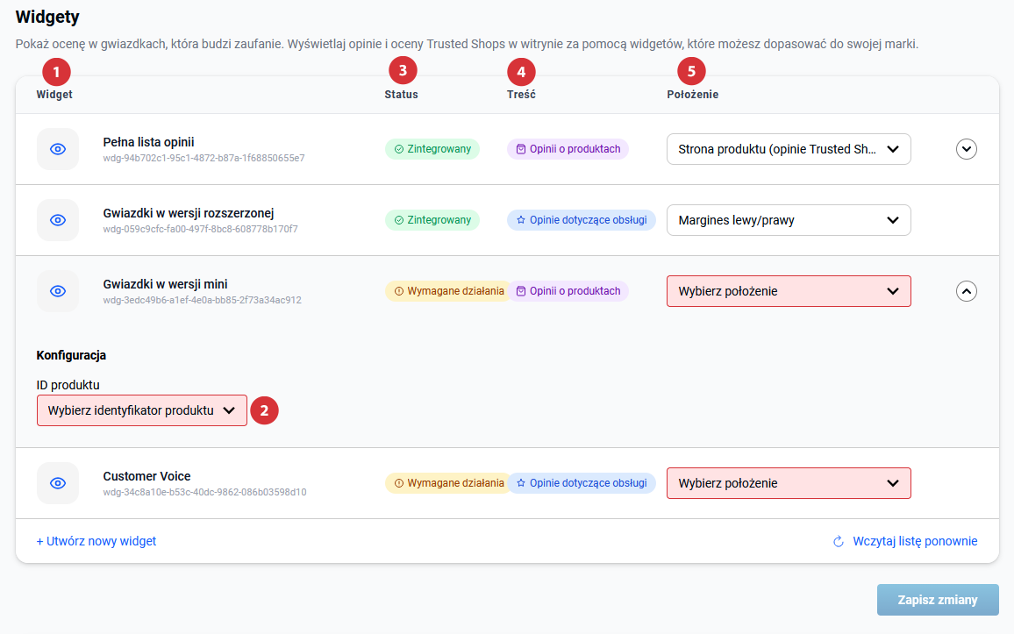Open the Margines lewy/prawy dropdown

click(x=789, y=220)
